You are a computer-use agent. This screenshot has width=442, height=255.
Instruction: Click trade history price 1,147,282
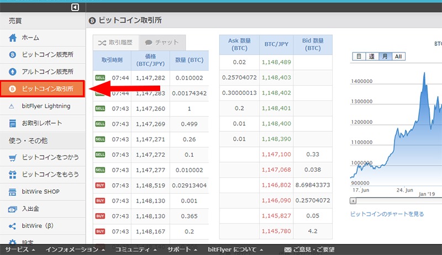pos(150,78)
